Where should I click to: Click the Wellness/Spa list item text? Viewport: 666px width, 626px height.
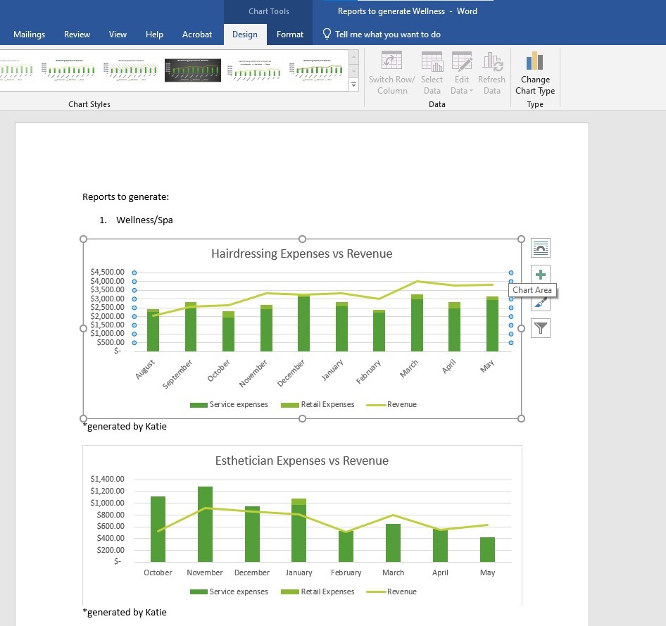(x=144, y=220)
